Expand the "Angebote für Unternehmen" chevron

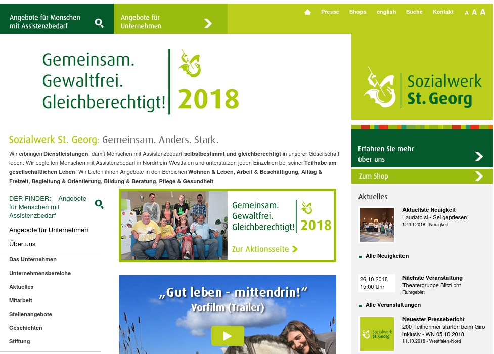208,23
